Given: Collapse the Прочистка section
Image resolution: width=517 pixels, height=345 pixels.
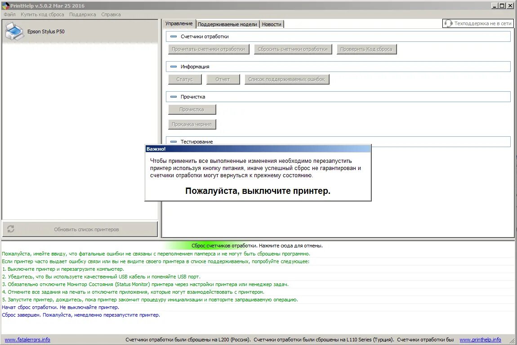Looking at the screenshot, I should (x=174, y=97).
